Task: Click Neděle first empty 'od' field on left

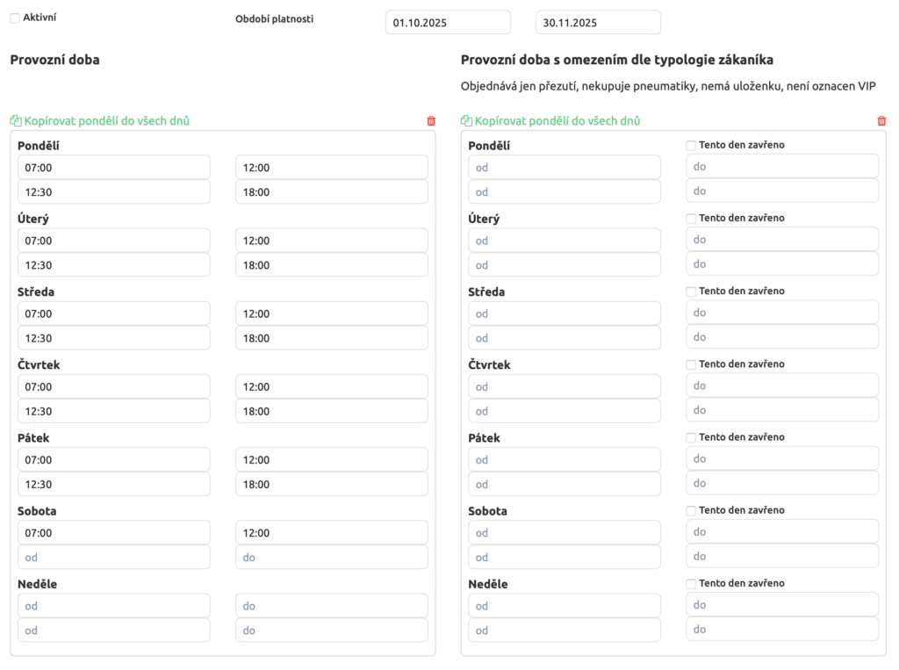Action: 114,606
